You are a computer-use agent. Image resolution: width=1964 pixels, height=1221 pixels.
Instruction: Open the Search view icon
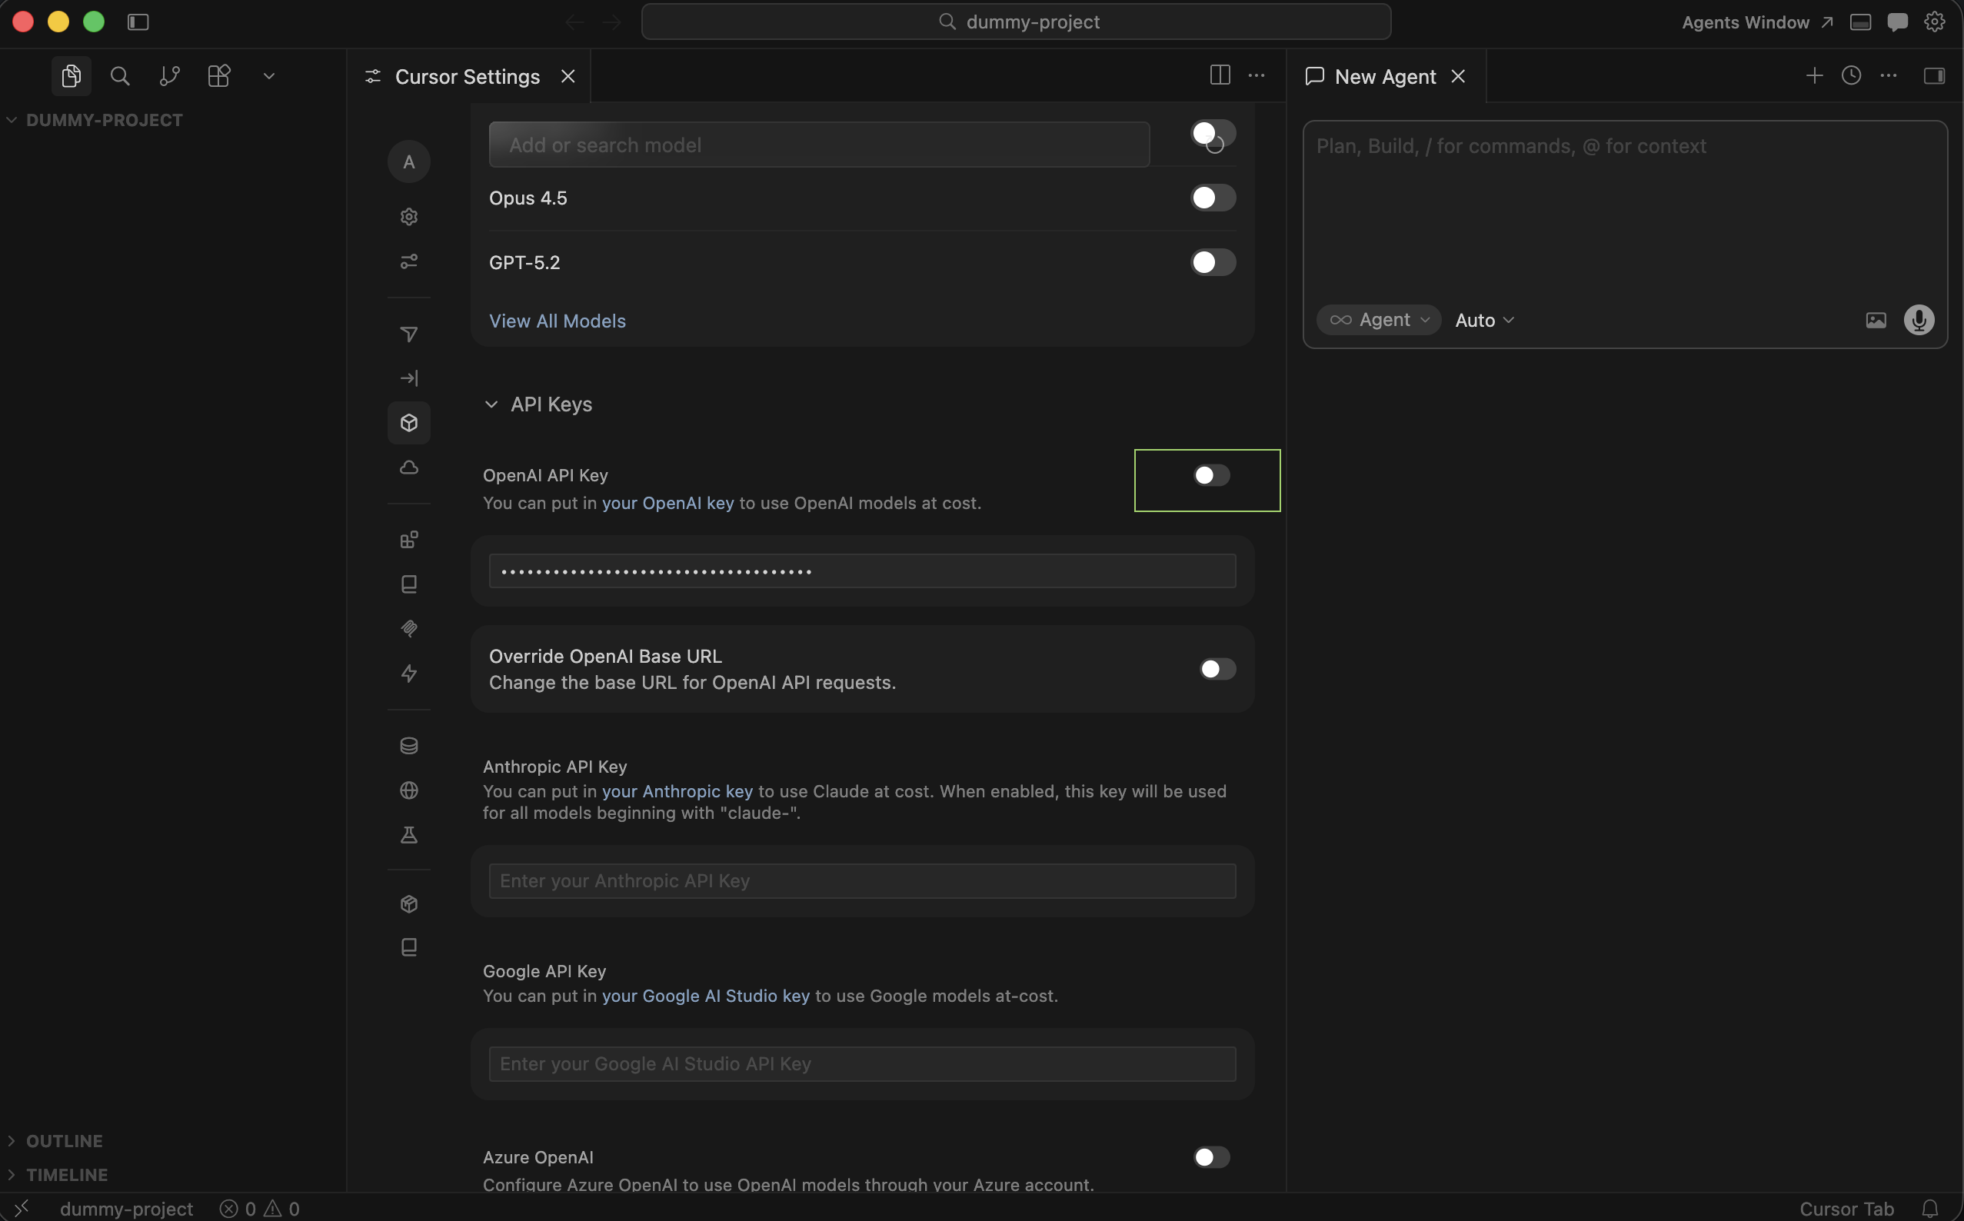click(x=120, y=76)
